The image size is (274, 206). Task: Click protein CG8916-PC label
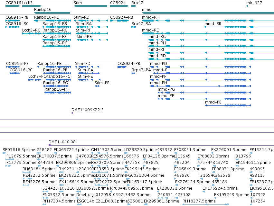(x=21, y=70)
